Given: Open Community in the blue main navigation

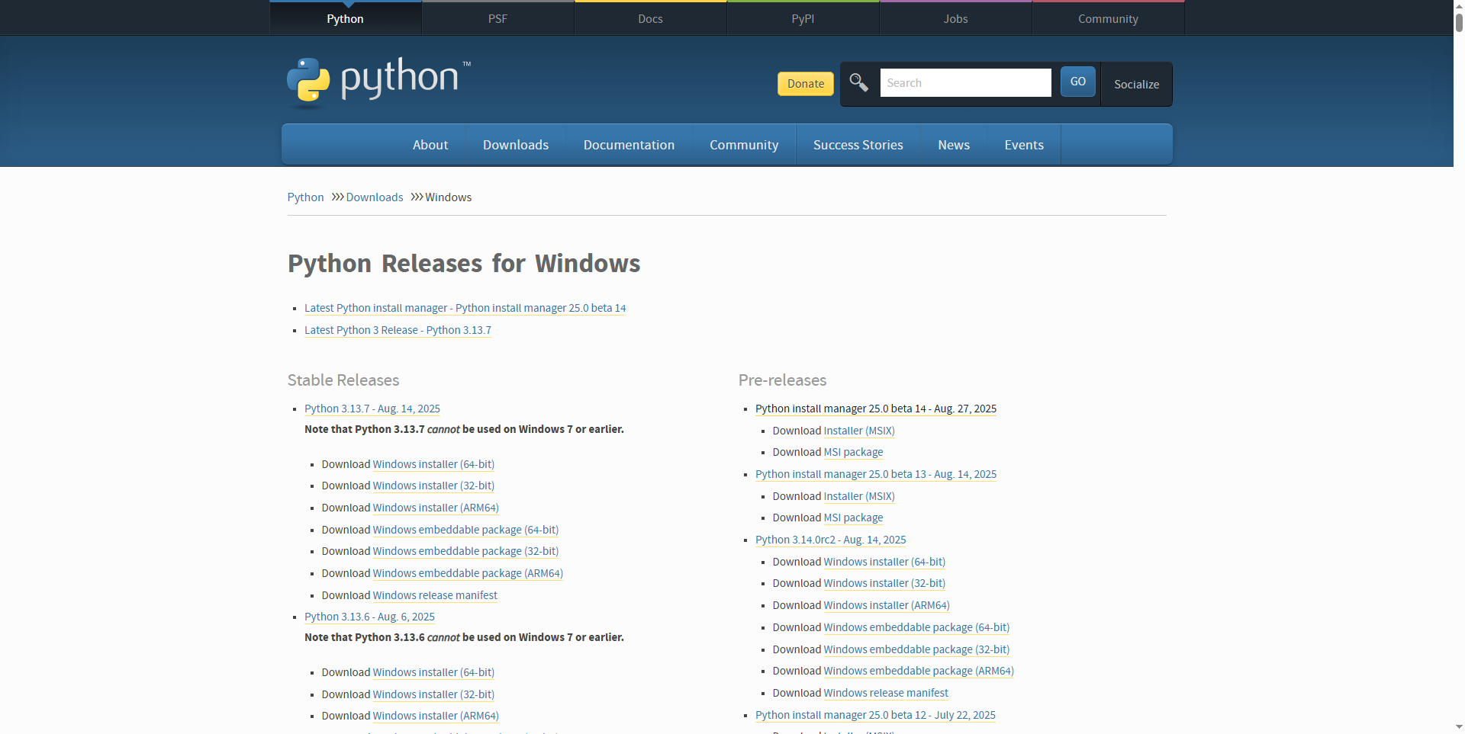Looking at the screenshot, I should click(x=744, y=145).
